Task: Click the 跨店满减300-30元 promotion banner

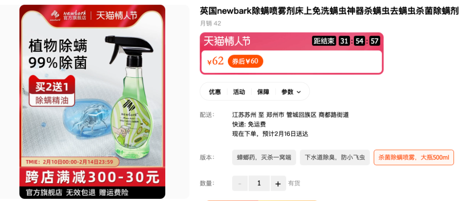Action: (92, 177)
